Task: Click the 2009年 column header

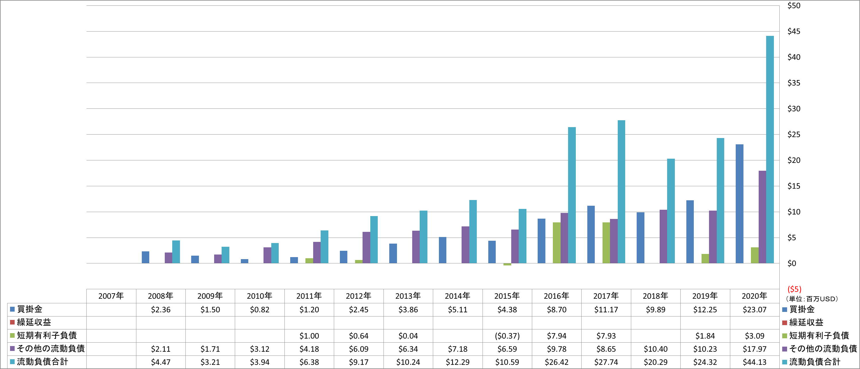Action: 210,296
